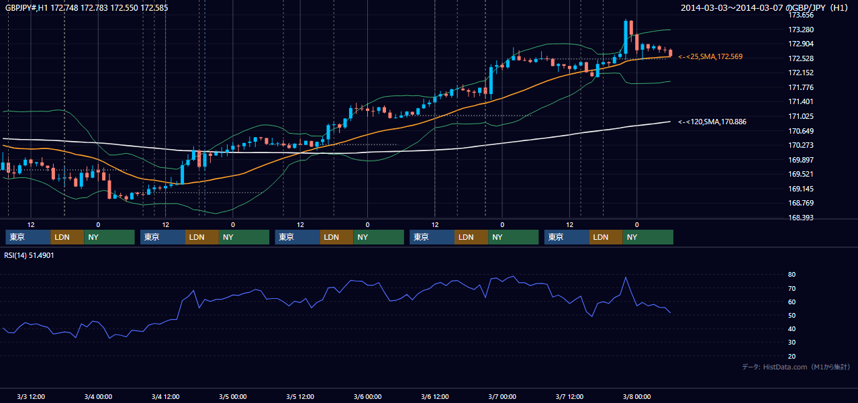Choose the 169.897 price axis label
The width and height of the screenshot is (858, 403).
pyautogui.click(x=800, y=160)
